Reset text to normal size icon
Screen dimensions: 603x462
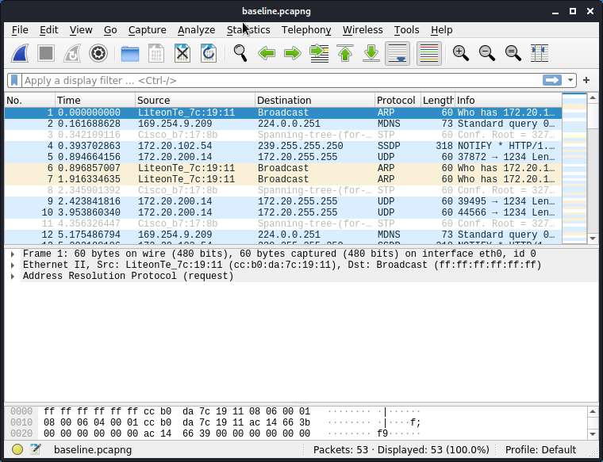pos(513,53)
